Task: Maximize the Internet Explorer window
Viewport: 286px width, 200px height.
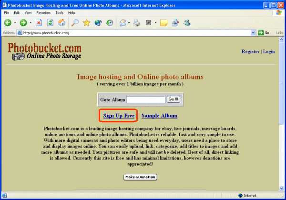Action: pyautogui.click(x=274, y=5)
